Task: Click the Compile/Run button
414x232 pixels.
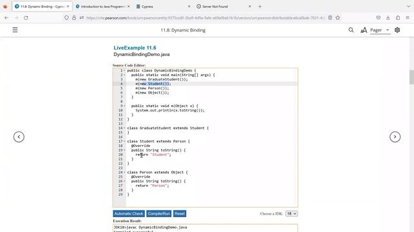Action: (x=159, y=213)
